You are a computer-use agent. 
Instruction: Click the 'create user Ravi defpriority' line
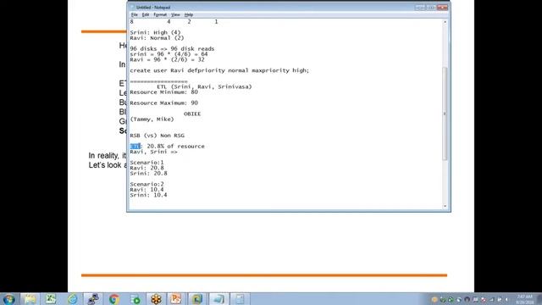click(219, 70)
